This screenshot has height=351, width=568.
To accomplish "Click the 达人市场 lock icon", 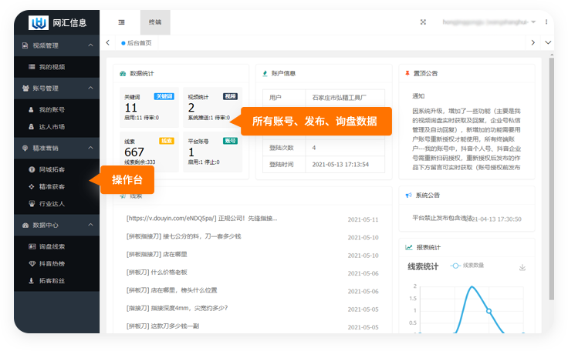I will point(31,126).
